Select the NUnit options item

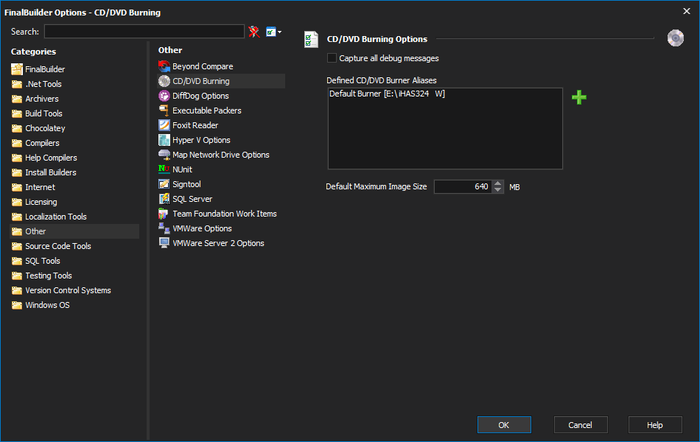pyautogui.click(x=182, y=169)
